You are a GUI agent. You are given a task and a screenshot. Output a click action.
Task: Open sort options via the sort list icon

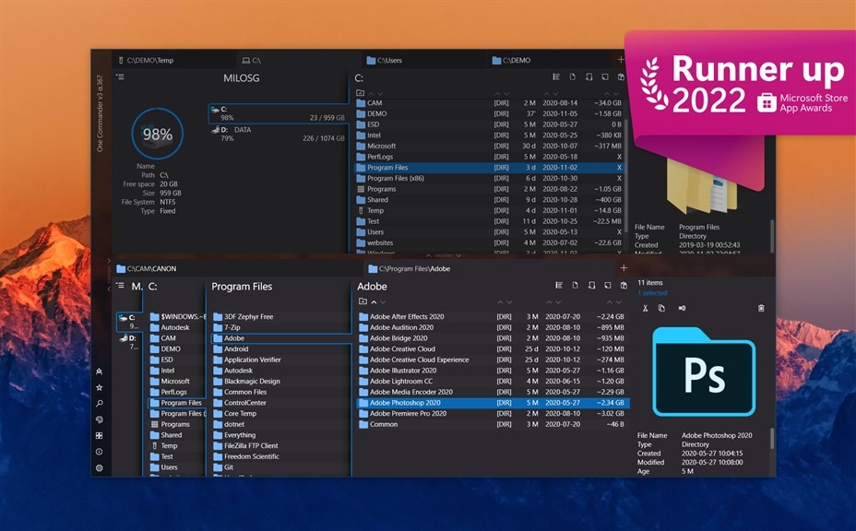pyautogui.click(x=557, y=286)
